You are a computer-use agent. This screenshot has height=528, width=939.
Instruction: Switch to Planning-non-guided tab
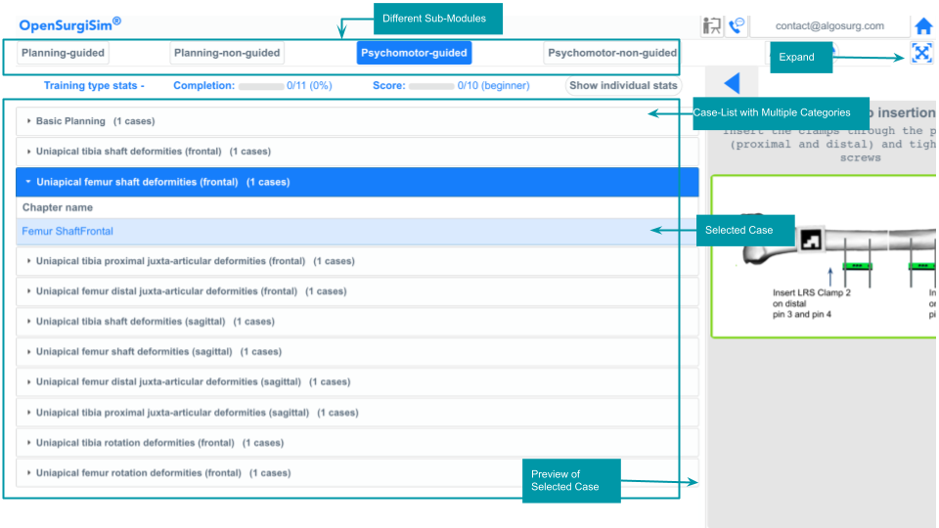pyautogui.click(x=227, y=53)
